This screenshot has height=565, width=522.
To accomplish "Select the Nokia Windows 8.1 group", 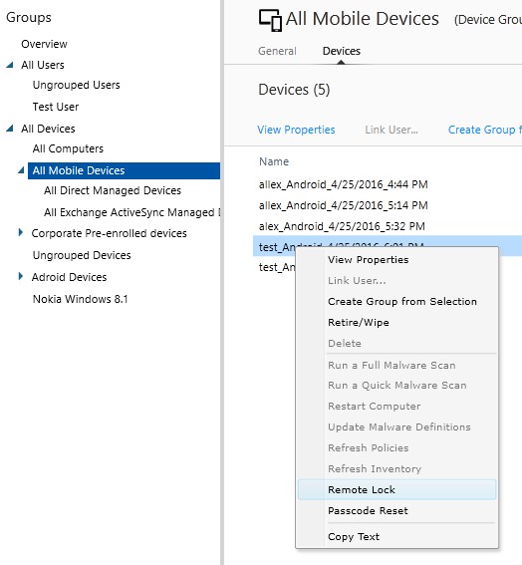I will tap(81, 299).
